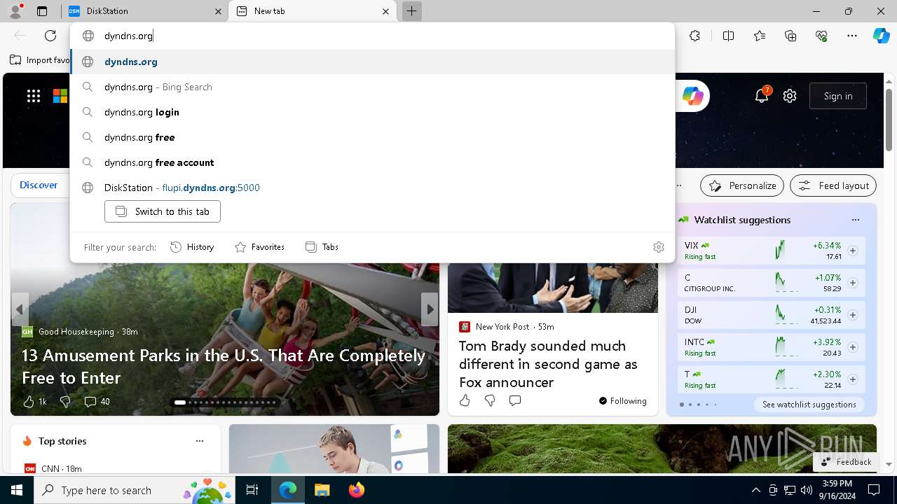The image size is (897, 504).
Task: Open the browser profile icon
Action: pyautogui.click(x=15, y=11)
